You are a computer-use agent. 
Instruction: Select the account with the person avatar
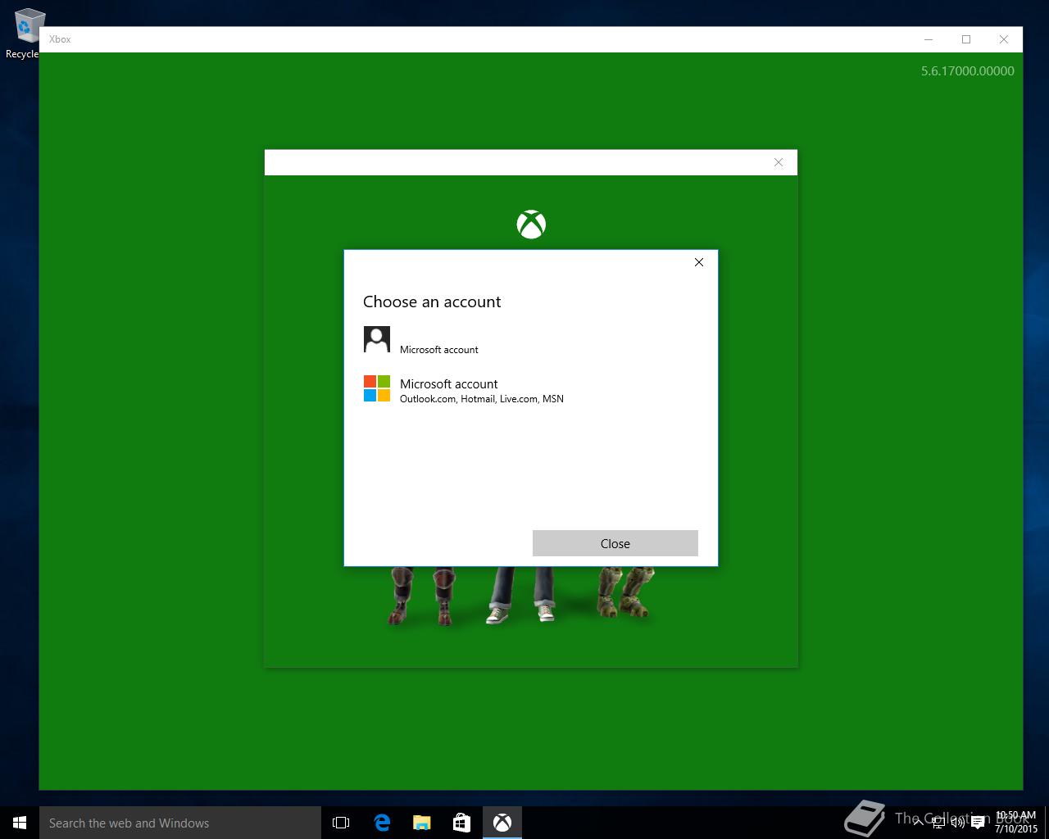tap(530, 340)
